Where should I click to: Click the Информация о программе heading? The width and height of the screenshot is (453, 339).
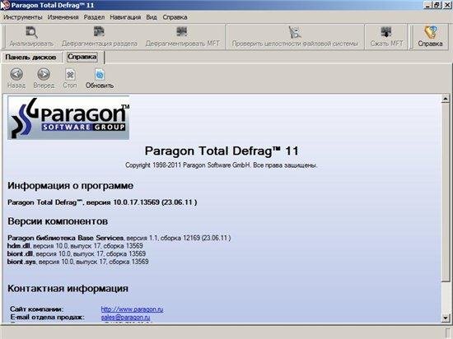[x=71, y=185]
